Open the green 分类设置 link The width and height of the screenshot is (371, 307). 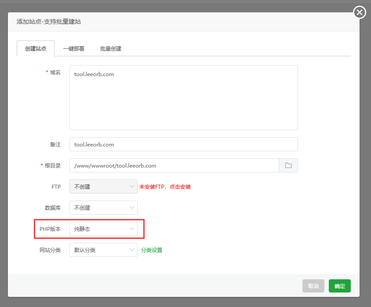tap(151, 250)
